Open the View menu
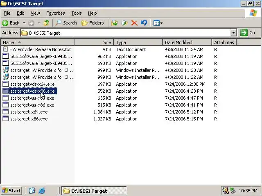Viewport: 262px width, 196px height. (x=35, y=13)
